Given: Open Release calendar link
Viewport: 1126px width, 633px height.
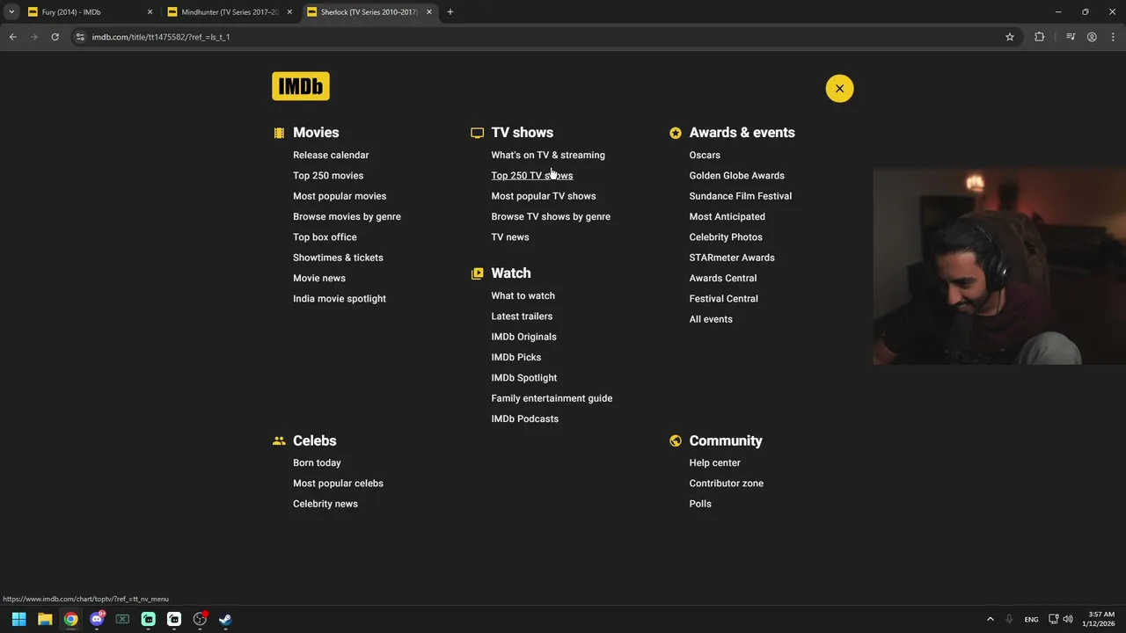Looking at the screenshot, I should 331,155.
